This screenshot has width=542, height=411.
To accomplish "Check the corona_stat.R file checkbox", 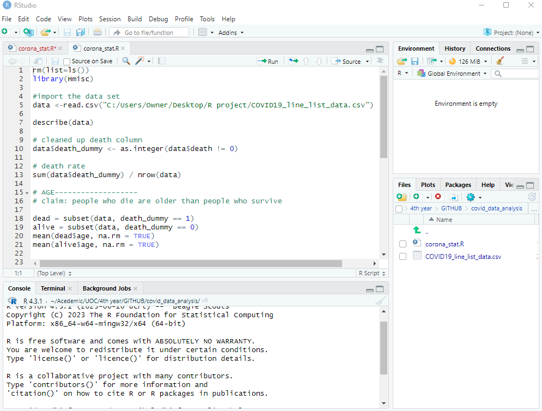I will click(403, 244).
